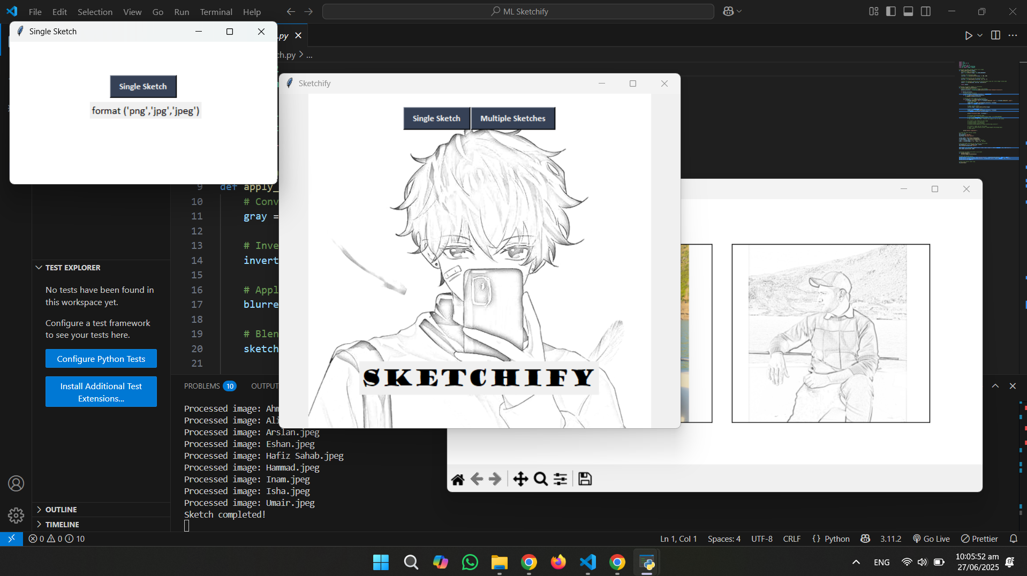The image size is (1027, 576).
Task: Run the Python file with the play icon
Action: point(969,35)
